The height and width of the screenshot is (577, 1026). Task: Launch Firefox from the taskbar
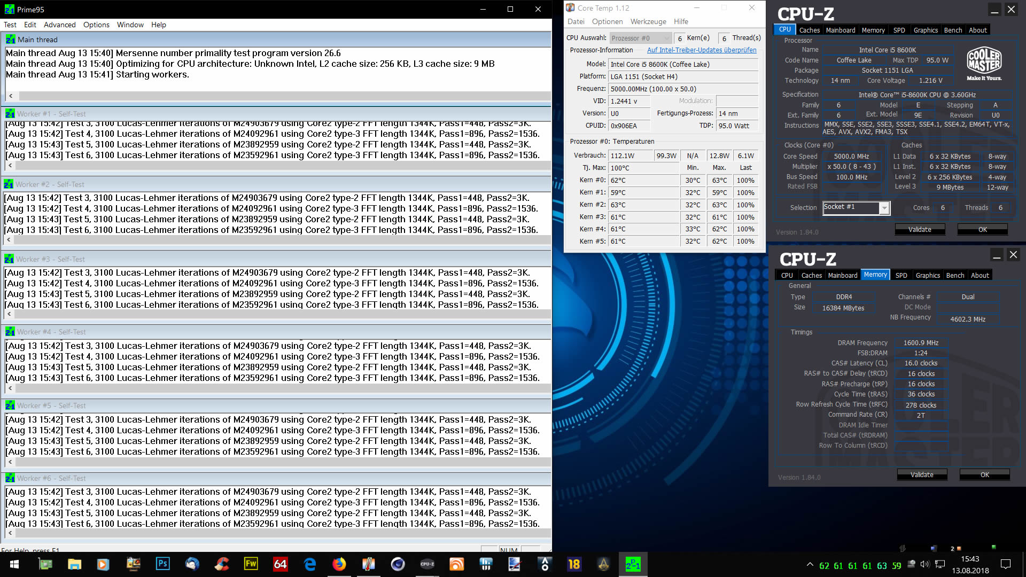[339, 564]
